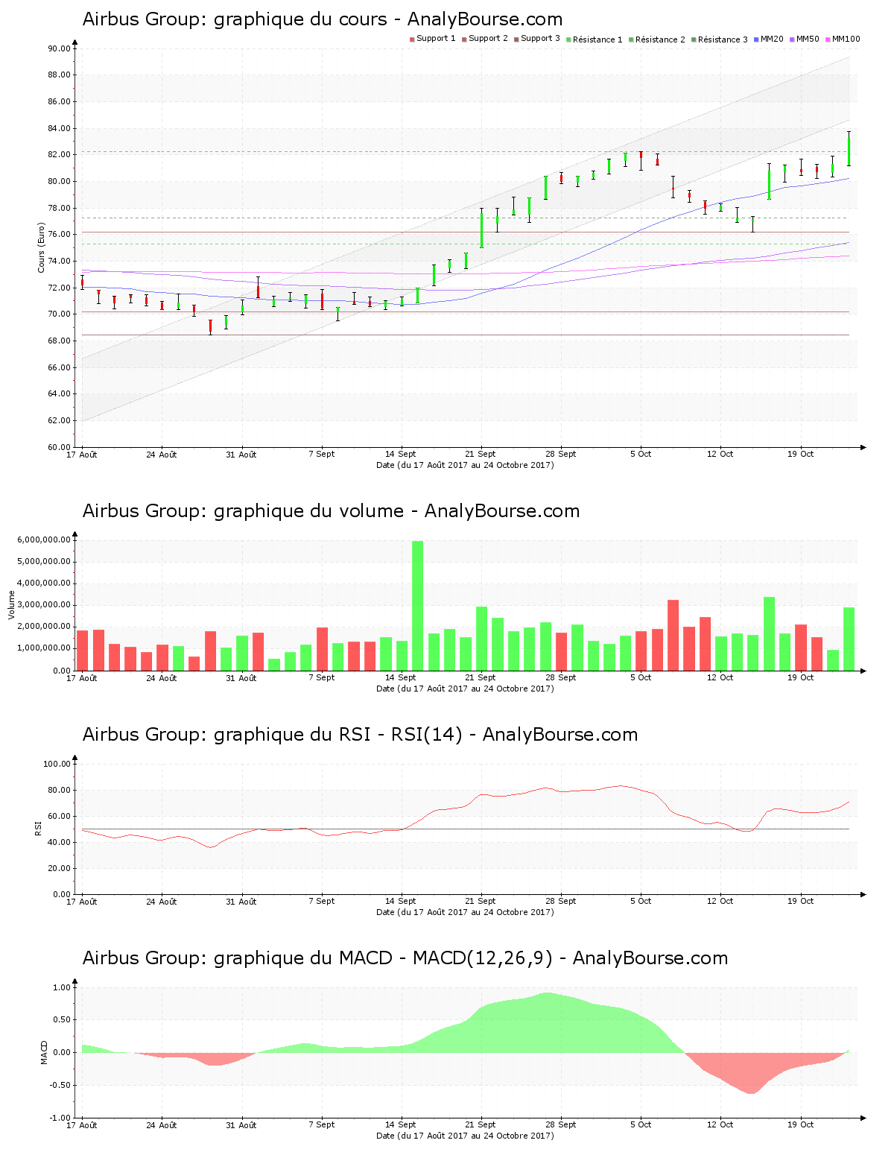This screenshot has width=894, height=1155.
Task: Click the 'MACD' vertical axis title
Action: point(43,1052)
